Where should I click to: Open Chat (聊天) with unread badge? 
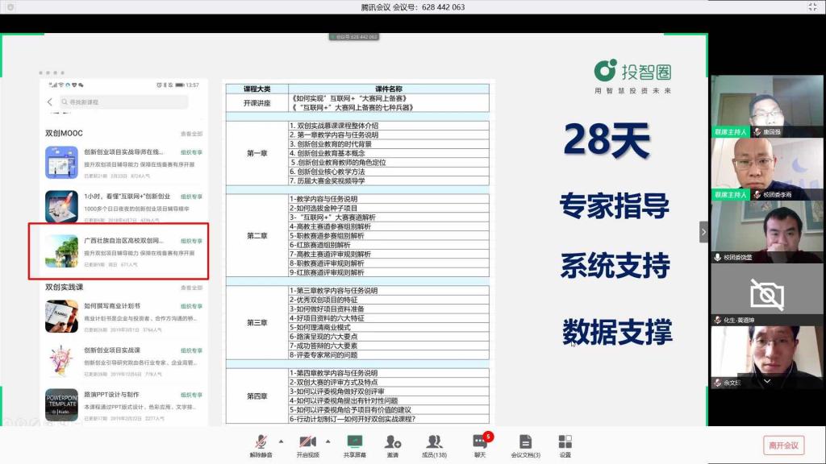click(480, 442)
